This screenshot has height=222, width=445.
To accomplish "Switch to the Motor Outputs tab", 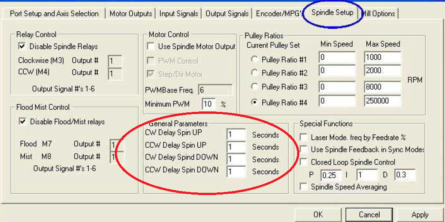I will (x=131, y=14).
